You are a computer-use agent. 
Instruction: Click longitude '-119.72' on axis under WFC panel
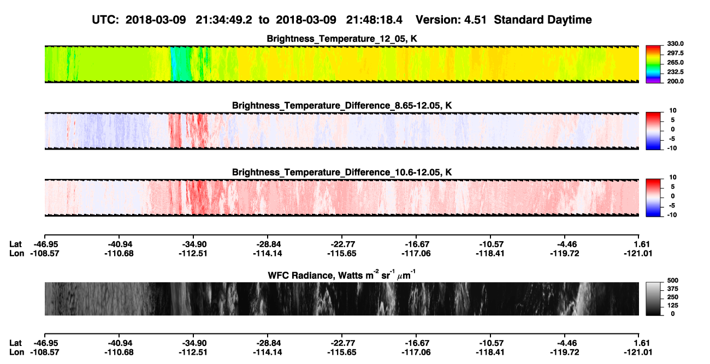pyautogui.click(x=565, y=352)
